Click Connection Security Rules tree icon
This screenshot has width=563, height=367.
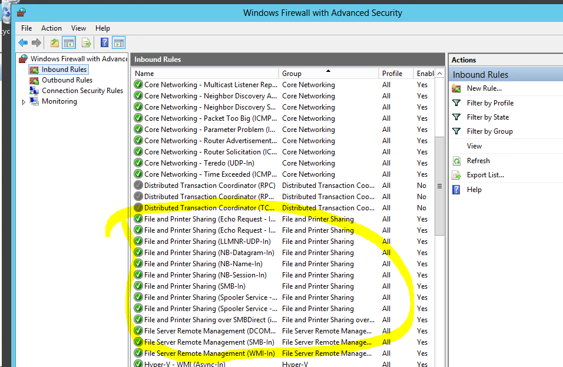[x=34, y=91]
